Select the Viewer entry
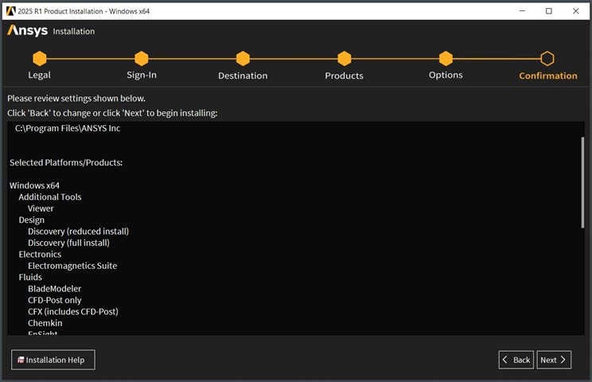This screenshot has height=382, width=592. tap(41, 209)
